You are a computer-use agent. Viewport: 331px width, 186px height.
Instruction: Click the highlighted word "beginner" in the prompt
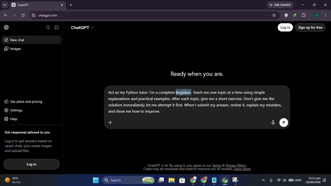pos(183,92)
